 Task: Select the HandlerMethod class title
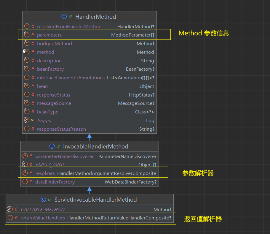coord(95,17)
